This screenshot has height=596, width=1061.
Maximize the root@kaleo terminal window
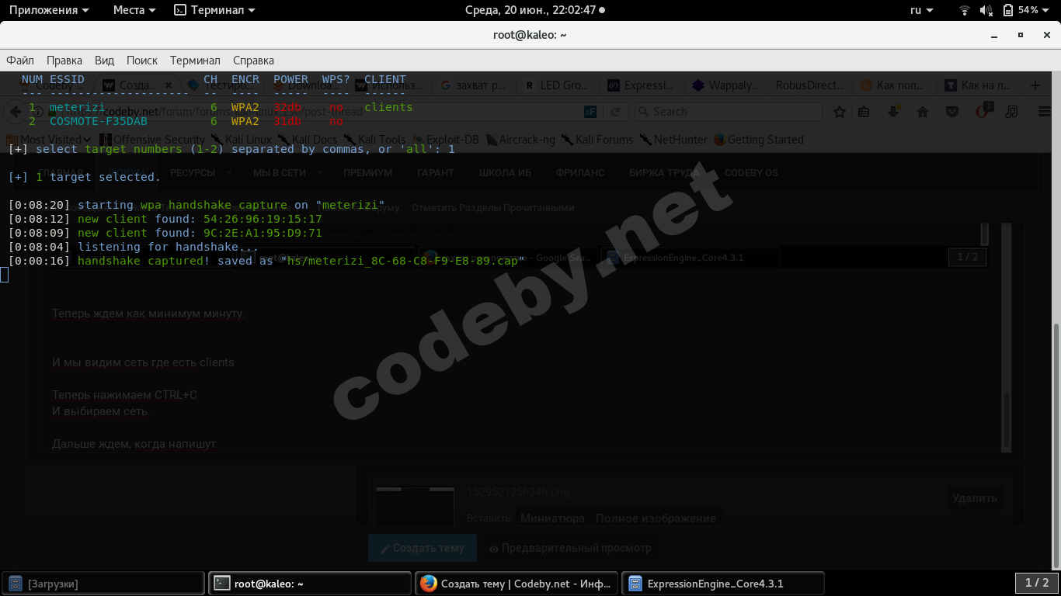point(1021,35)
